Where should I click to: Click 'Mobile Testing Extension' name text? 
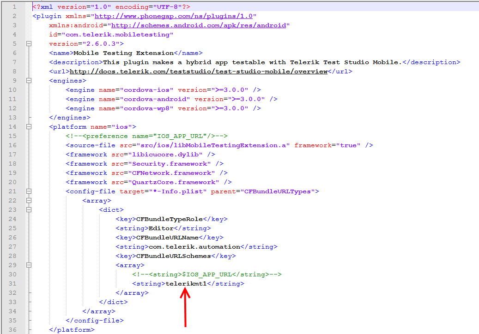pyautogui.click(x=124, y=53)
